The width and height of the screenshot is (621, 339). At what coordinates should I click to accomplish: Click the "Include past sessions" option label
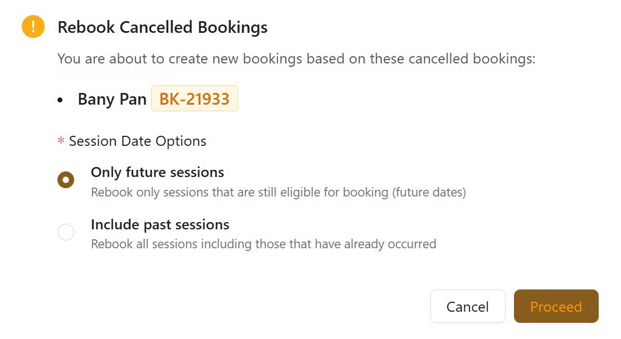(160, 224)
